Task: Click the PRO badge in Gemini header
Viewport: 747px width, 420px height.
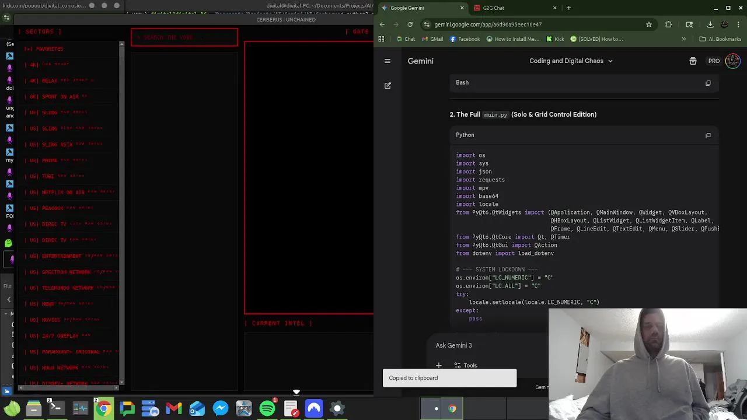Action: coord(714,61)
